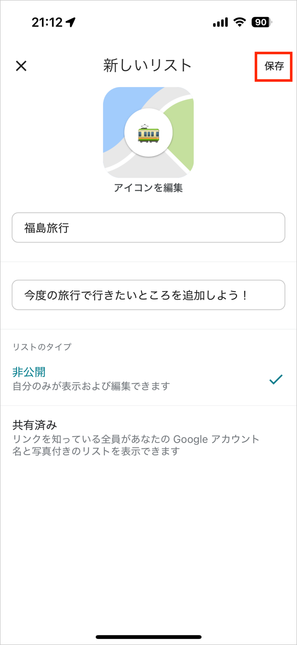The image size is (297, 645).
Task: Tap the 21:12 clock in status bar
Action: pyautogui.click(x=47, y=23)
